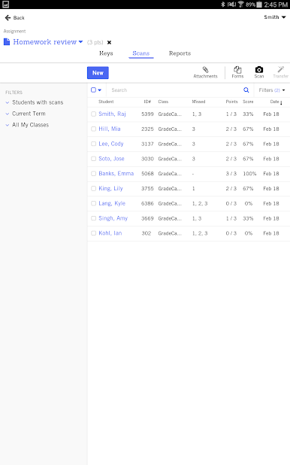The width and height of the screenshot is (290, 465).
Task: Sort by the ID# column header
Action: 147,102
